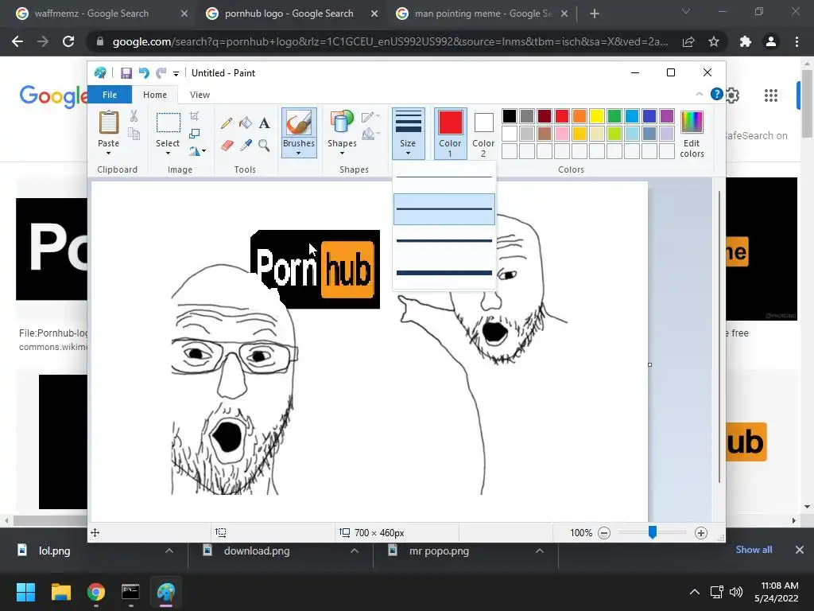814x611 pixels.
Task: Close the Chrome downloads bar
Action: click(x=800, y=550)
